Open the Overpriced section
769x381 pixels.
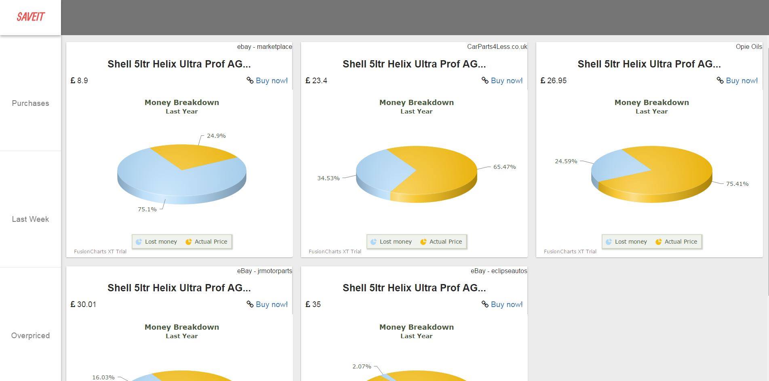click(x=30, y=336)
